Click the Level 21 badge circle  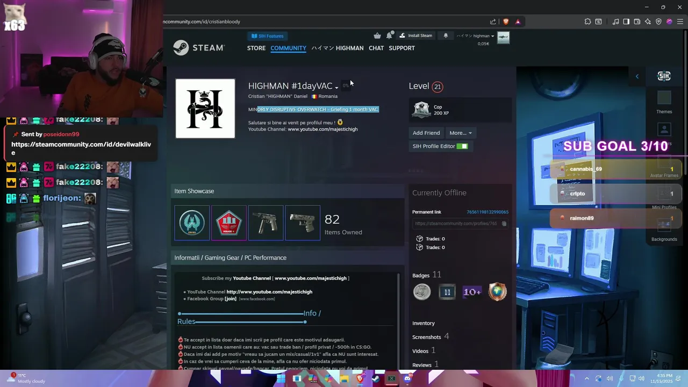tap(438, 87)
